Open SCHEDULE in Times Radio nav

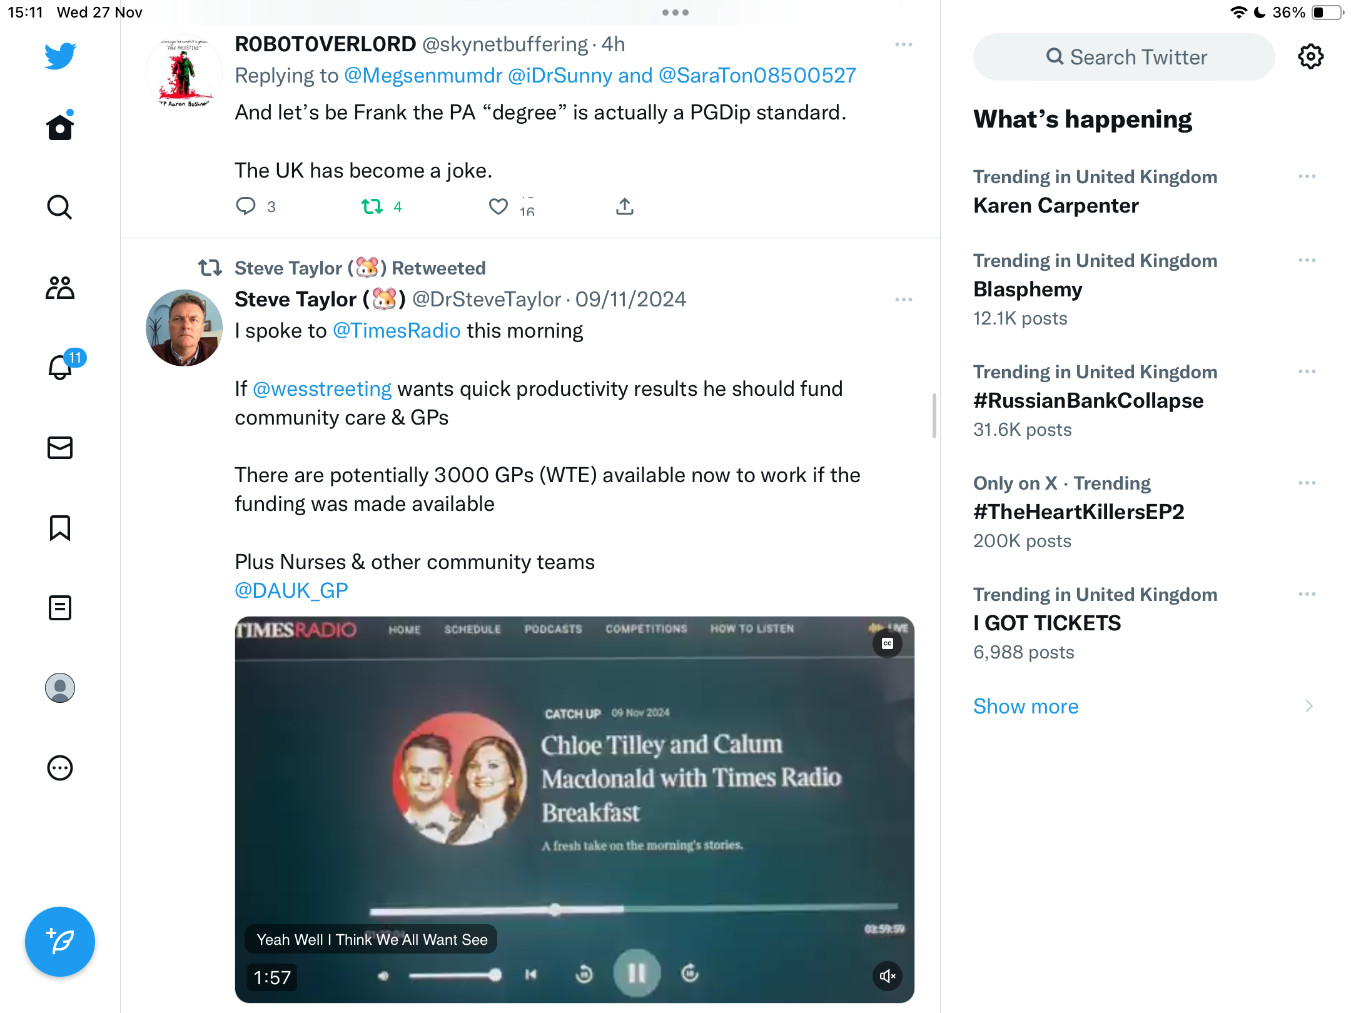tap(472, 629)
